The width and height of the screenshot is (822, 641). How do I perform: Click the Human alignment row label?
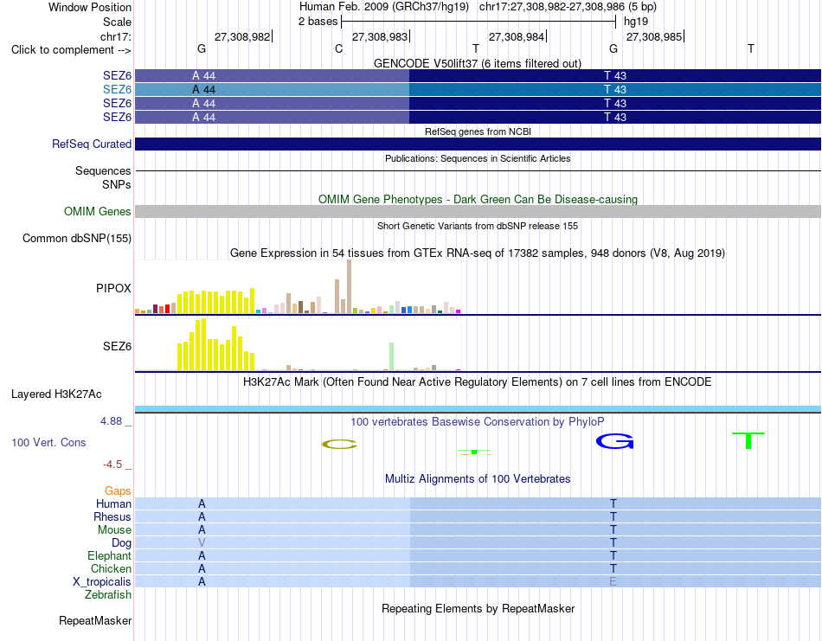tap(113, 504)
